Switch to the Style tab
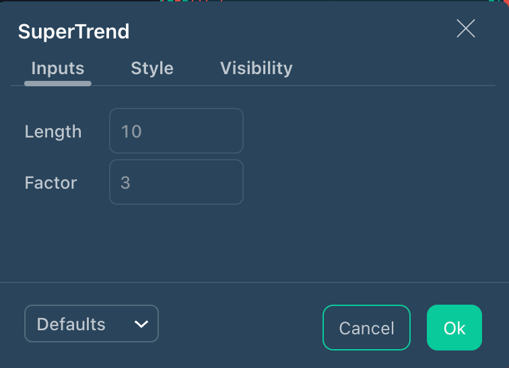This screenshot has width=509, height=368. [152, 68]
